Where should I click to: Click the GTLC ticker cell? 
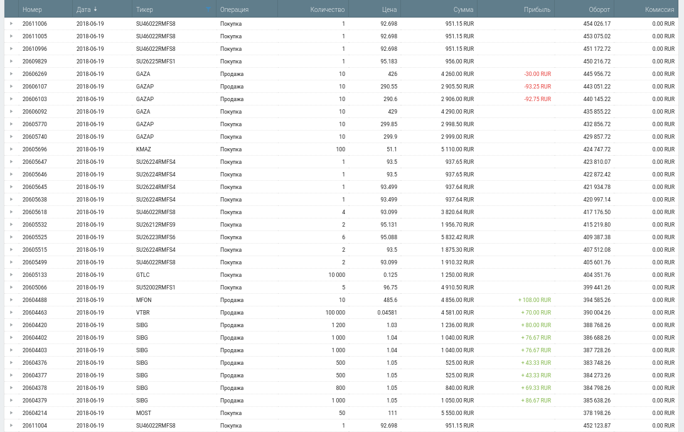(142, 275)
